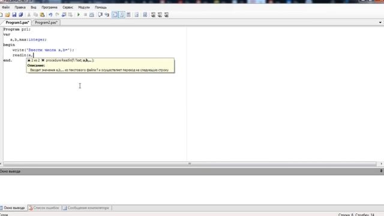The width and height of the screenshot is (384, 216).
Task: Click the greyed Redo arrow icon
Action: point(57,15)
